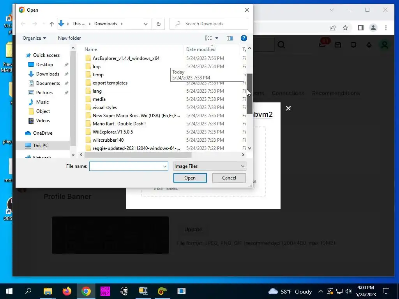The height and width of the screenshot is (299, 399).
Task: Select OneDrive in navigation pane
Action: (x=39, y=133)
